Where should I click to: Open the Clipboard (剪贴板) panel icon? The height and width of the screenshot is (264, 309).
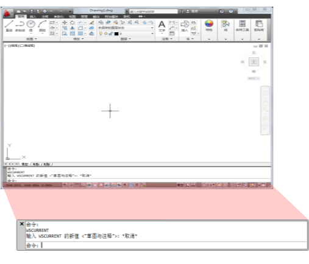coord(259,26)
